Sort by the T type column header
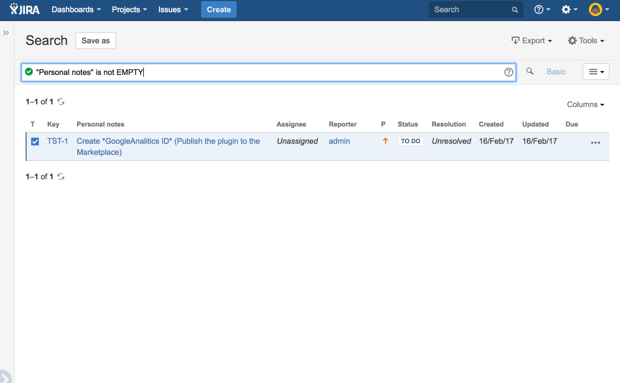The image size is (620, 383). [32, 124]
